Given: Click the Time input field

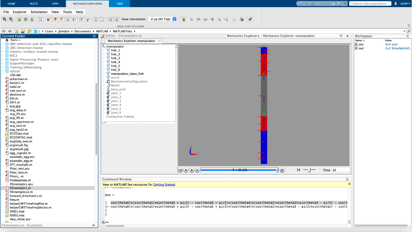Looking at the screenshot, I should (x=340, y=170).
